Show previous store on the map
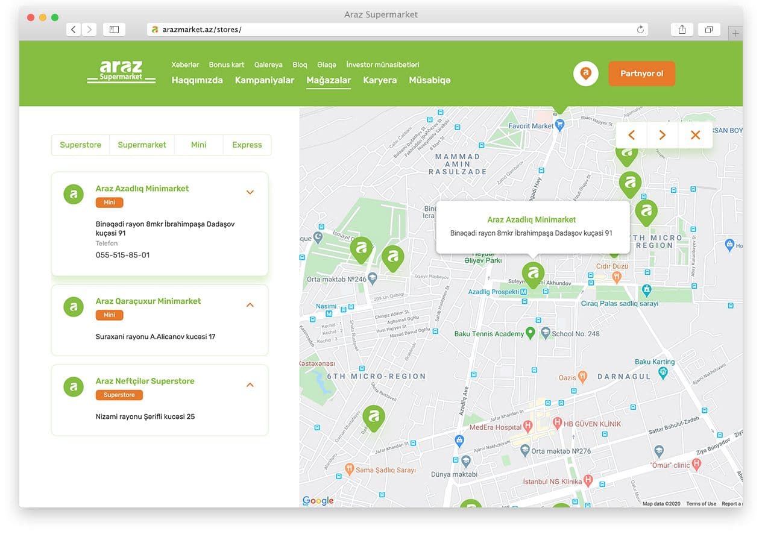Viewport: 762px width, 537px height. [631, 135]
